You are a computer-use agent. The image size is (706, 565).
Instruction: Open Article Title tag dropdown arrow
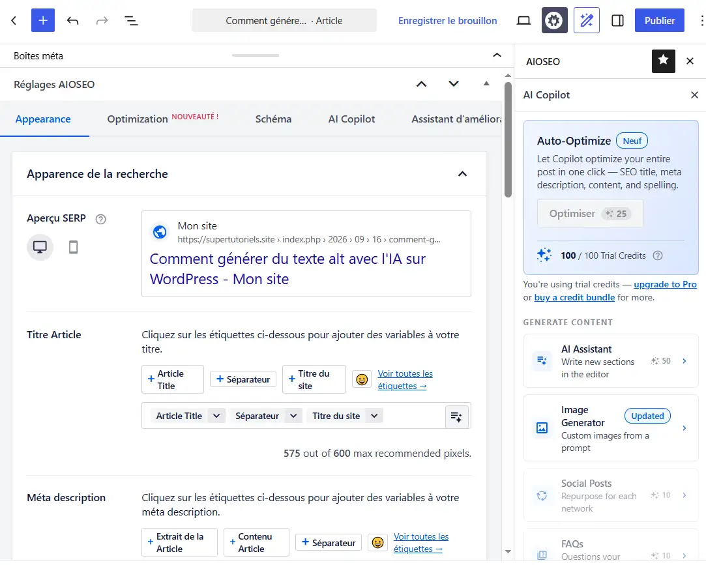point(216,416)
